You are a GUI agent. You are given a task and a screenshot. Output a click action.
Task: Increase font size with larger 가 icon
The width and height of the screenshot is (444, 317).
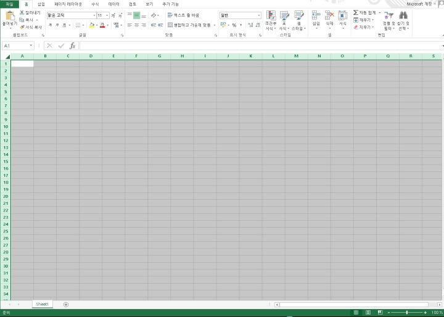pyautogui.click(x=113, y=15)
